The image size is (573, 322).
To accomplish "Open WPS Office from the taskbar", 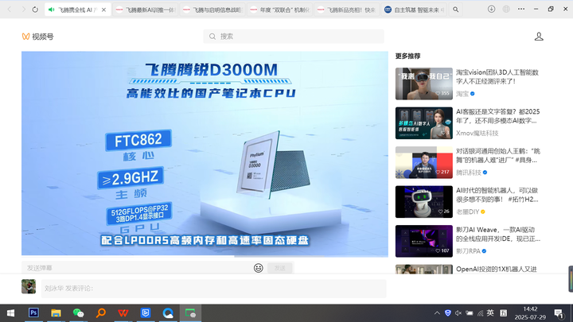I will point(123,313).
